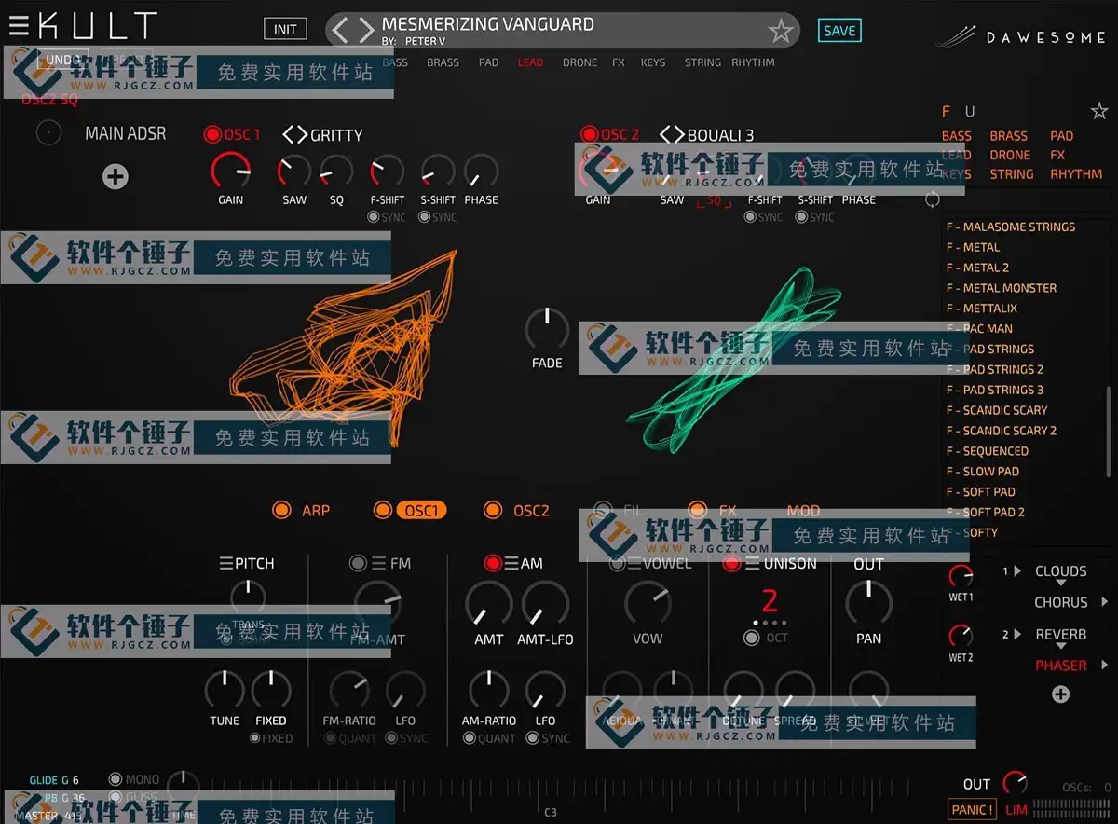Click the AMT-LFO knob
Screen dimensions: 1118x824
[x=545, y=605]
